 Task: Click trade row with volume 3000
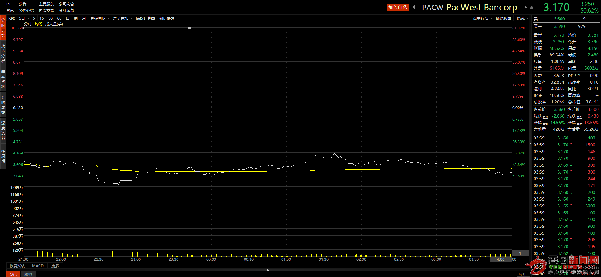(566, 206)
